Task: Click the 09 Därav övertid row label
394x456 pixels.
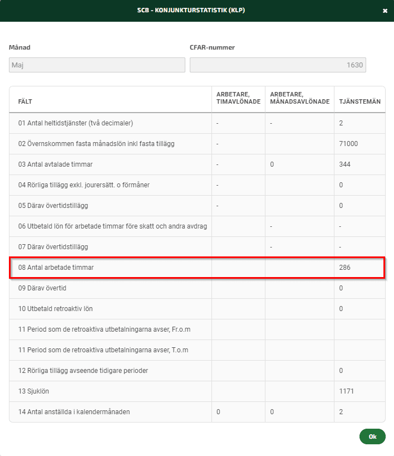Action: pyautogui.click(x=42, y=288)
